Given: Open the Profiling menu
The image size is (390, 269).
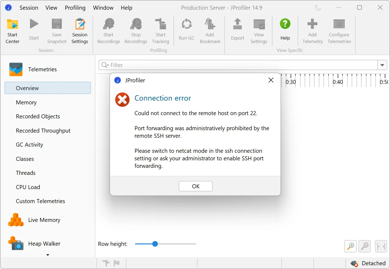Looking at the screenshot, I should pos(75,8).
